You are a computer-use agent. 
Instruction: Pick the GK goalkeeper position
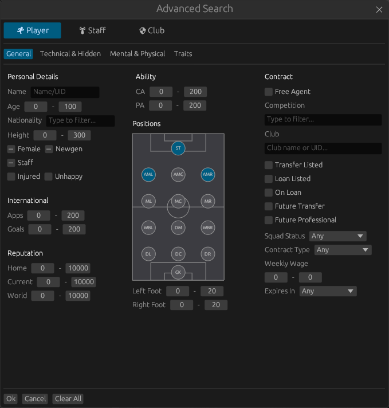point(178,272)
